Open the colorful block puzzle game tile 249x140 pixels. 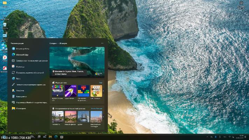pyautogui.click(x=83, y=91)
